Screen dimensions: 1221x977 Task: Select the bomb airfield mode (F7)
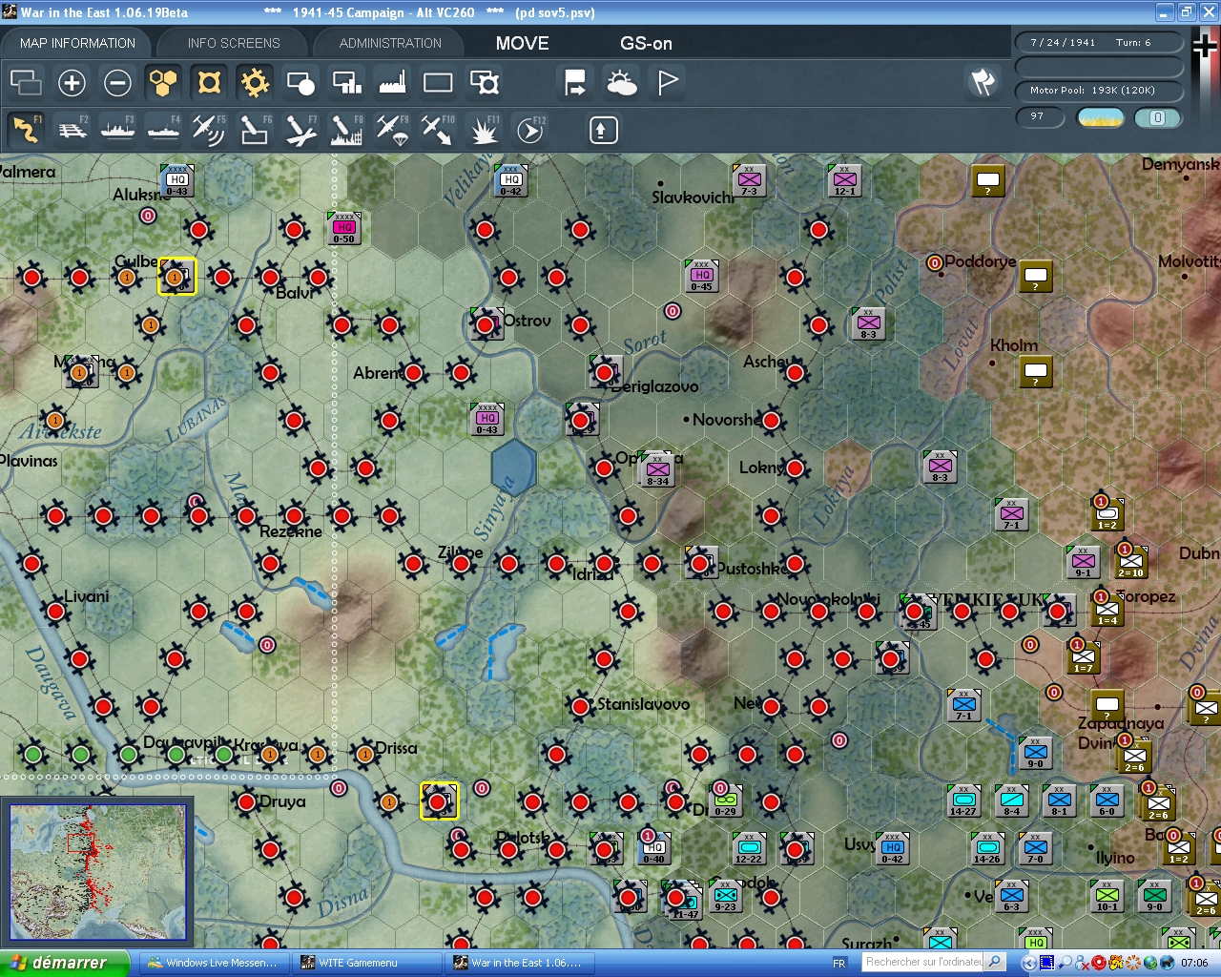[300, 130]
